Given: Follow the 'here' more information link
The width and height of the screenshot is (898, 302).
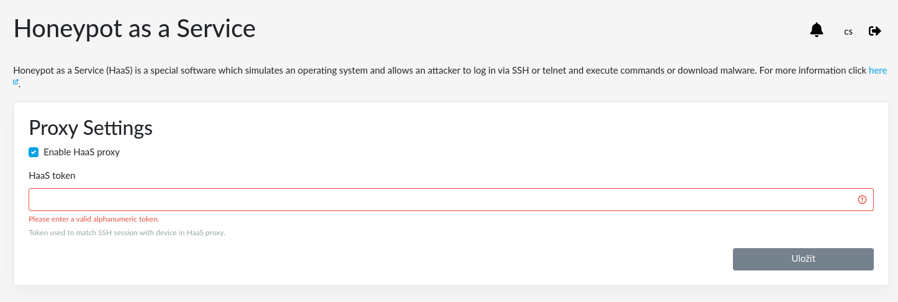Looking at the screenshot, I should (878, 71).
